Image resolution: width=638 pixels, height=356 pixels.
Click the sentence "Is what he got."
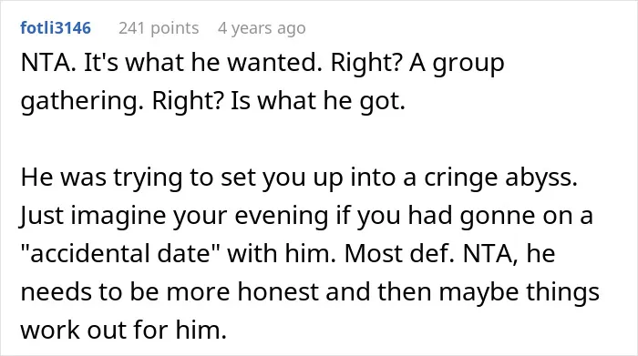point(318,101)
